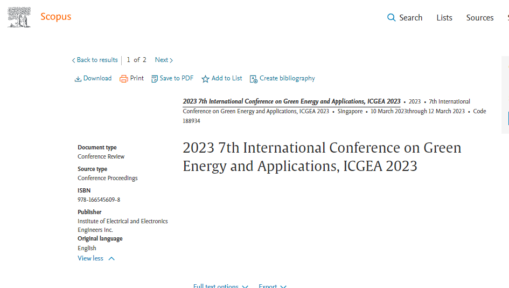
Task: Expand Full text options dropdown
Action: [221, 286]
